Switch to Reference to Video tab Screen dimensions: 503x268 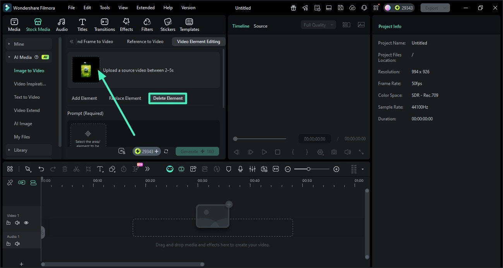click(145, 41)
